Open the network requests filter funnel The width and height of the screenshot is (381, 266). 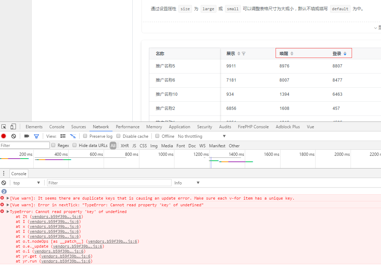36,136
